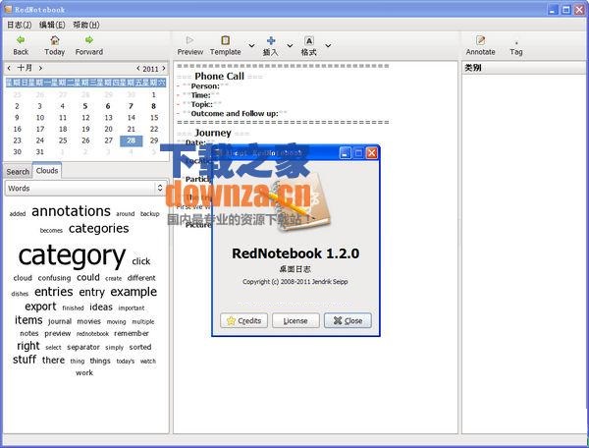
Task: Click the word 'there' in the cloud
Action: click(53, 360)
